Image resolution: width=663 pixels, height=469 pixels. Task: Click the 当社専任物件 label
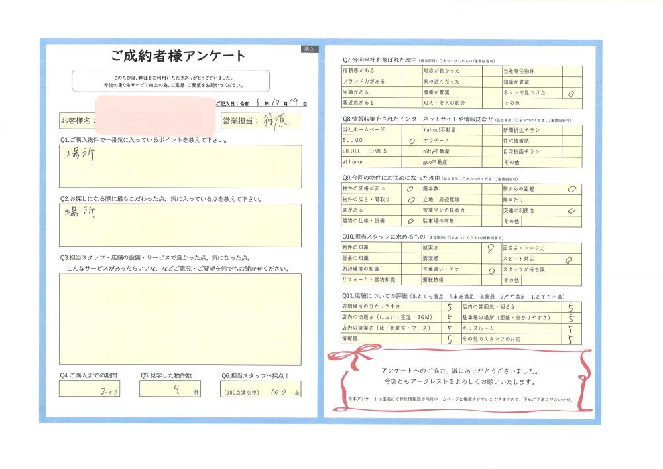[519, 71]
